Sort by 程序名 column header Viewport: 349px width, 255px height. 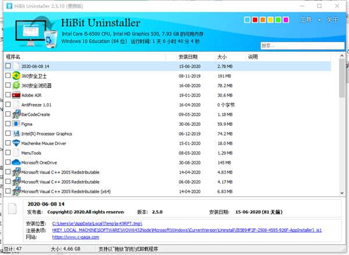[13, 57]
